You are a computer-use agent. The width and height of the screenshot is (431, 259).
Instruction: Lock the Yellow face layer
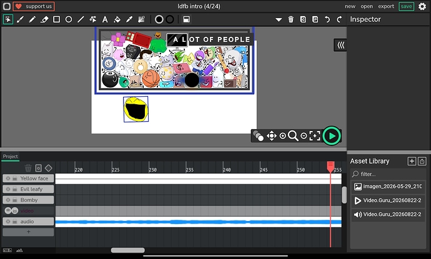click(14, 178)
